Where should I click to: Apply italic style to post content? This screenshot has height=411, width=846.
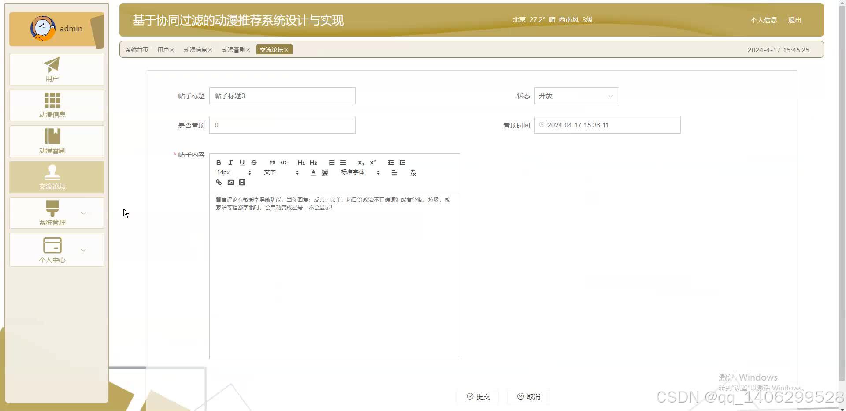tap(230, 163)
